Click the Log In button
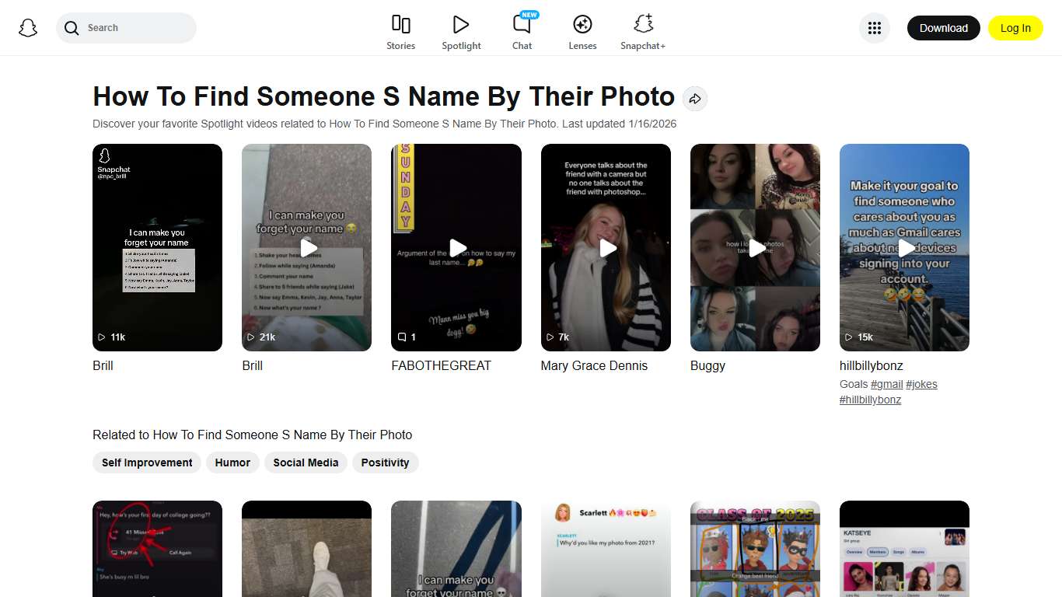Screen dimensions: 1062x597 tap(1015, 27)
